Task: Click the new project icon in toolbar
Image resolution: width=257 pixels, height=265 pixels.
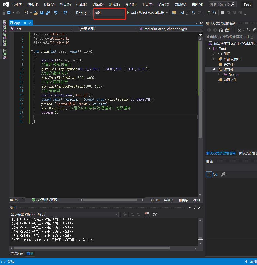Action: tap(26, 13)
